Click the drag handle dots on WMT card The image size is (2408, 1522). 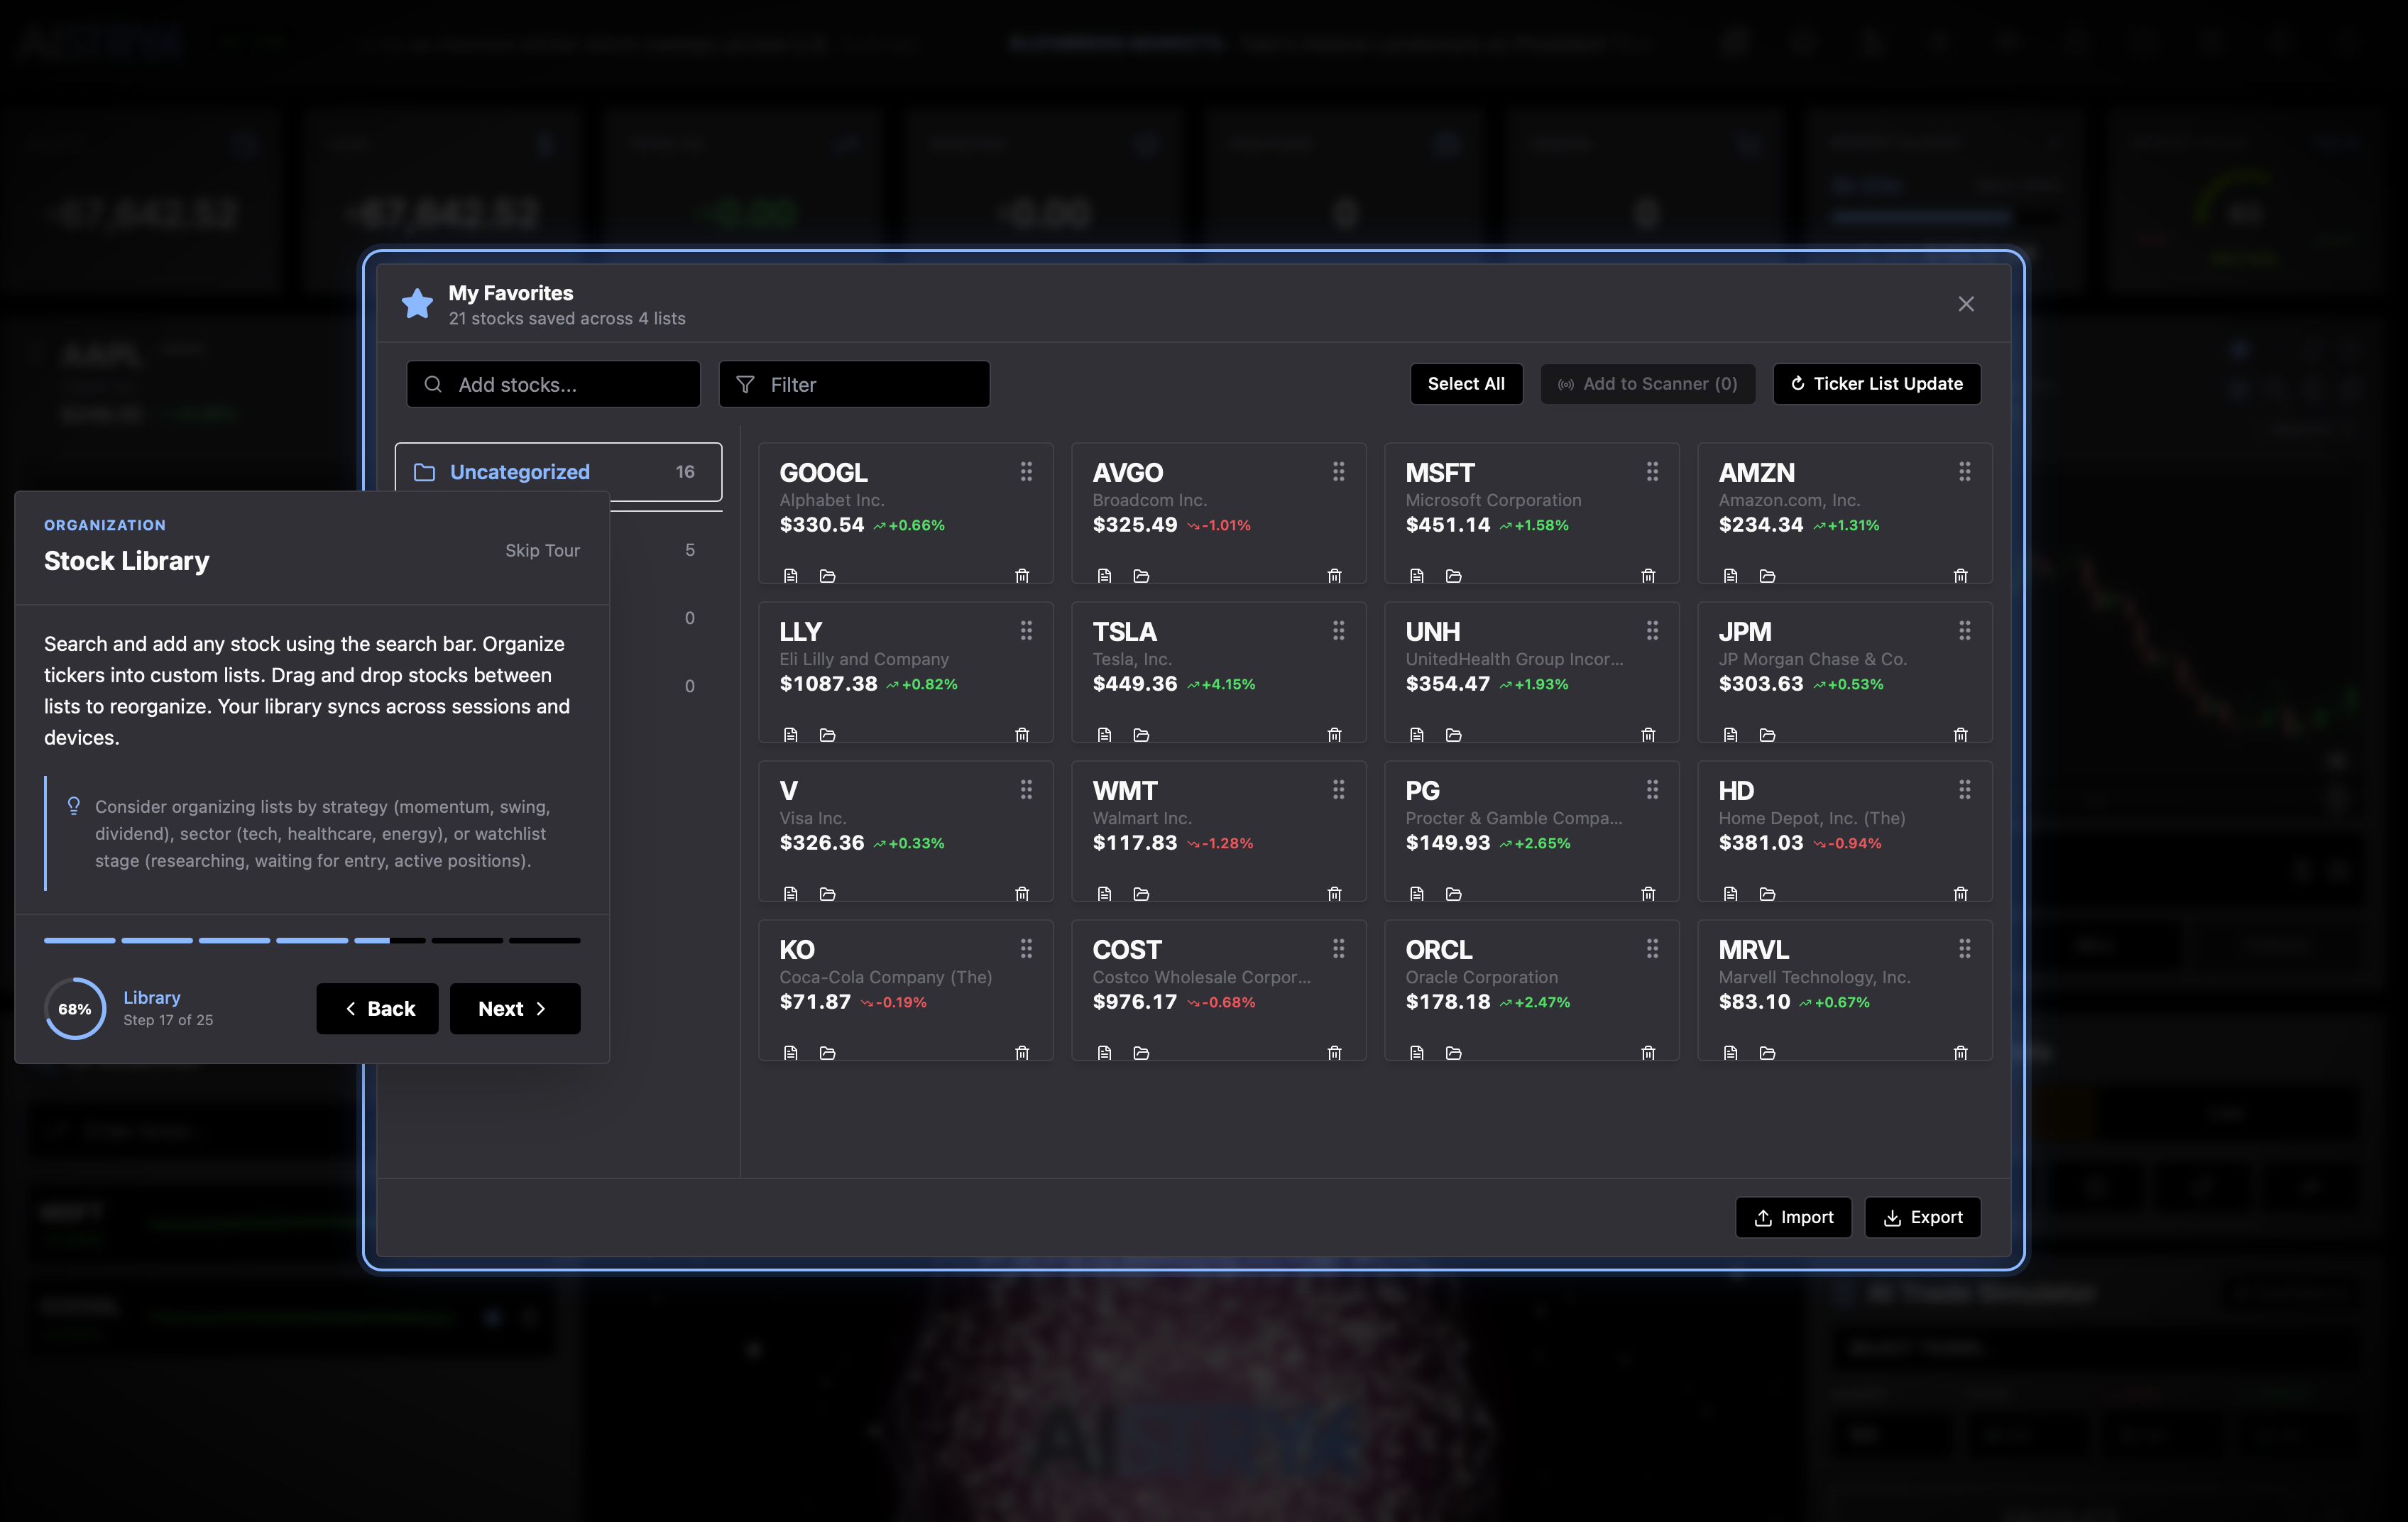[1338, 790]
